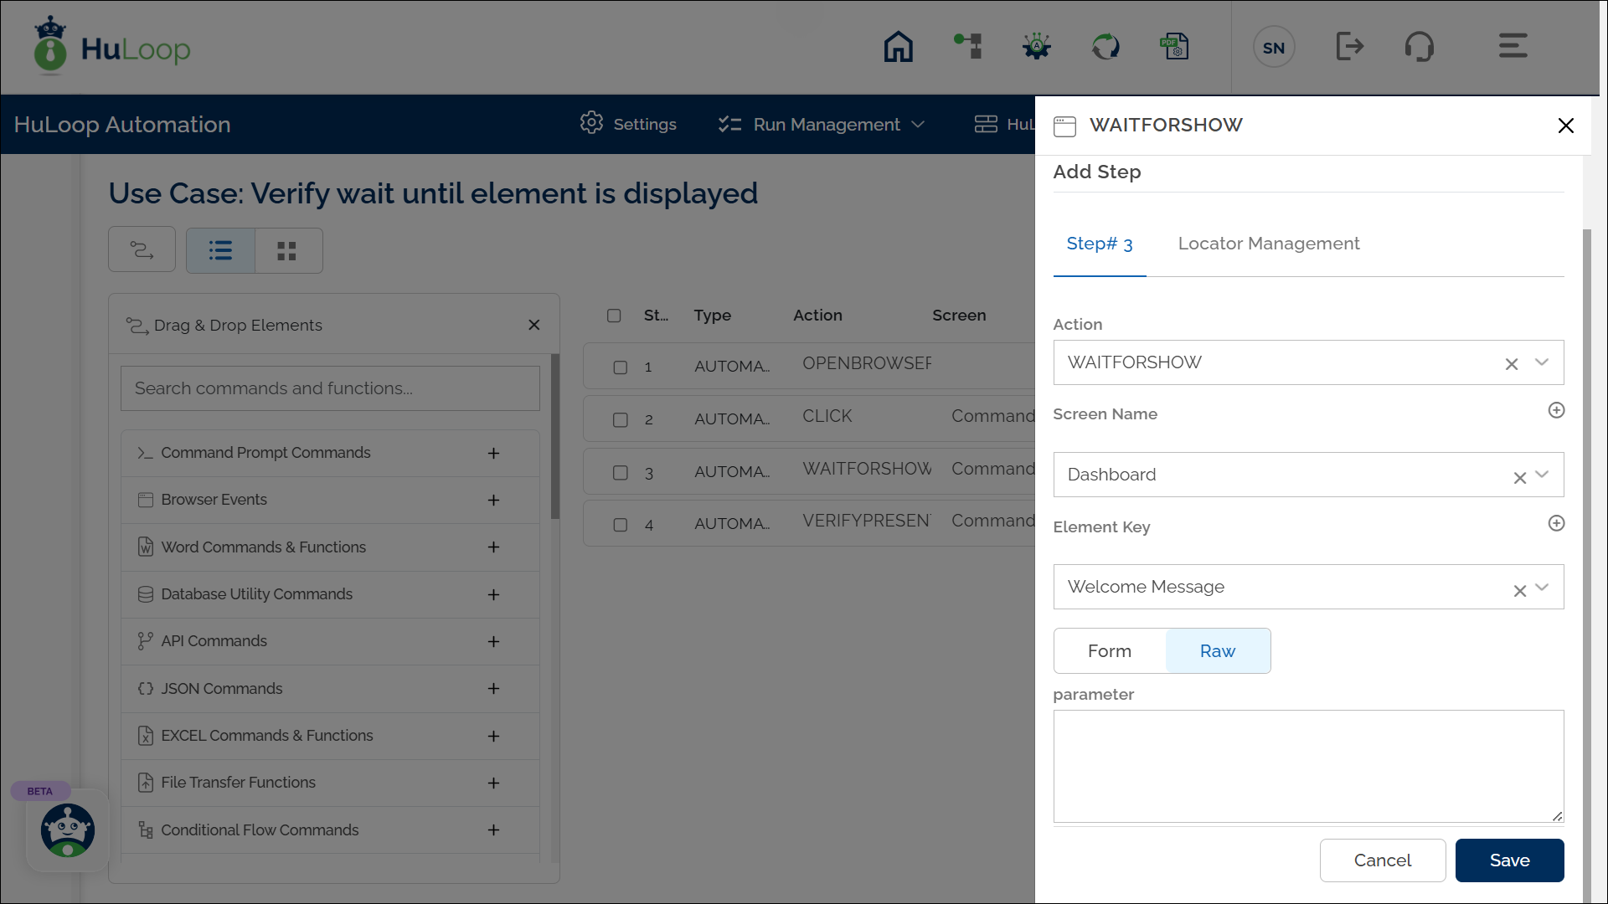The image size is (1608, 904).
Task: Select the Form tab
Action: pyautogui.click(x=1109, y=651)
